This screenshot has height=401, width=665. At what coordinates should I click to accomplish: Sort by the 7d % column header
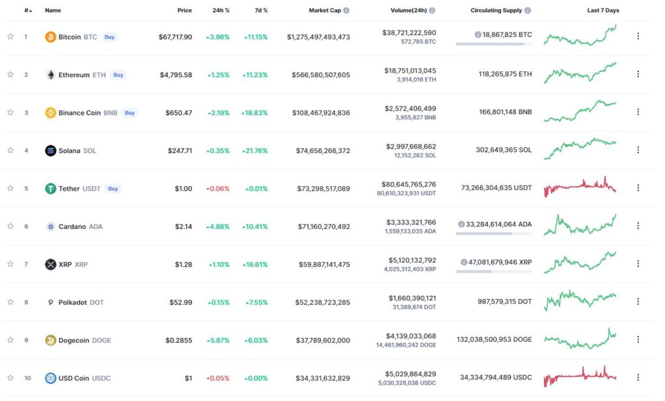(261, 10)
